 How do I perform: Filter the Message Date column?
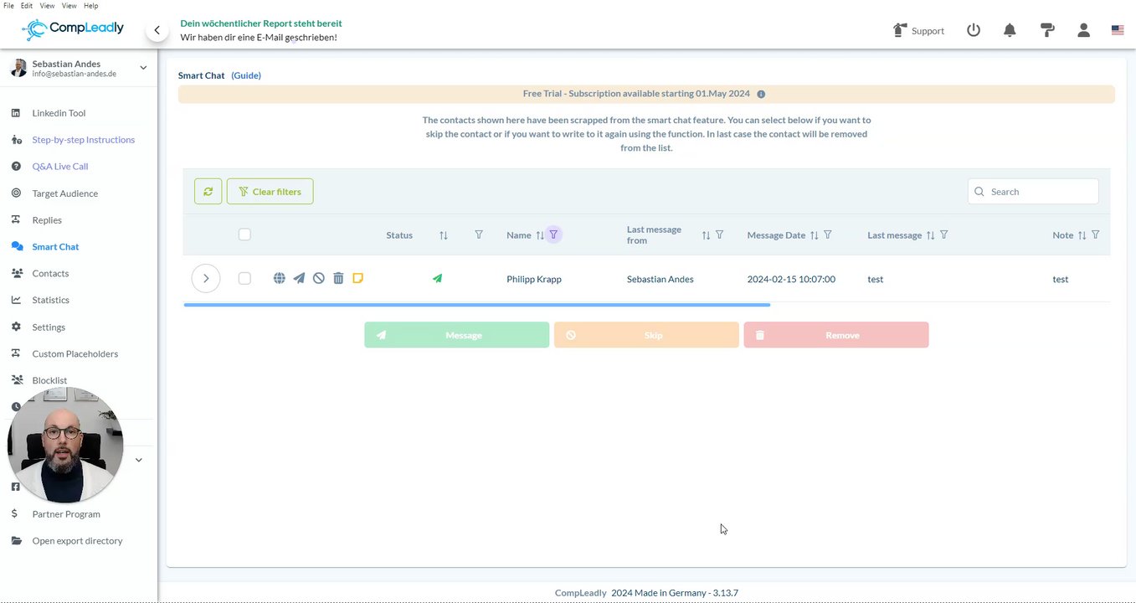point(828,234)
